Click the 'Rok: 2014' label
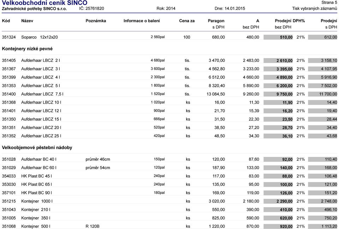The width and height of the screenshot is (339, 229). click(166, 8)
